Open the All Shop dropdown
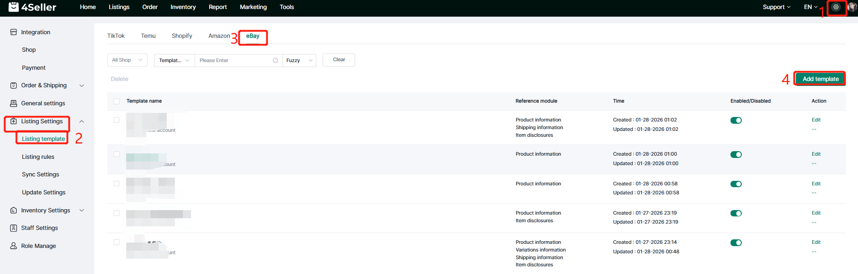This screenshot has width=858, height=274. coord(127,60)
